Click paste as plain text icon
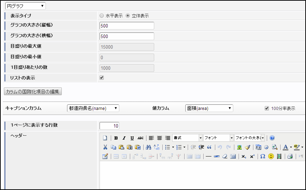306x190 pixels. [x=130, y=147]
